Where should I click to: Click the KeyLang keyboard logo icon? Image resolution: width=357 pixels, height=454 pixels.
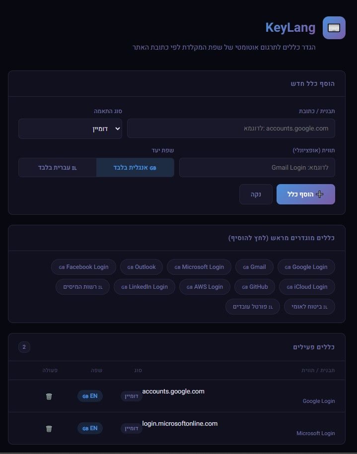point(334,28)
